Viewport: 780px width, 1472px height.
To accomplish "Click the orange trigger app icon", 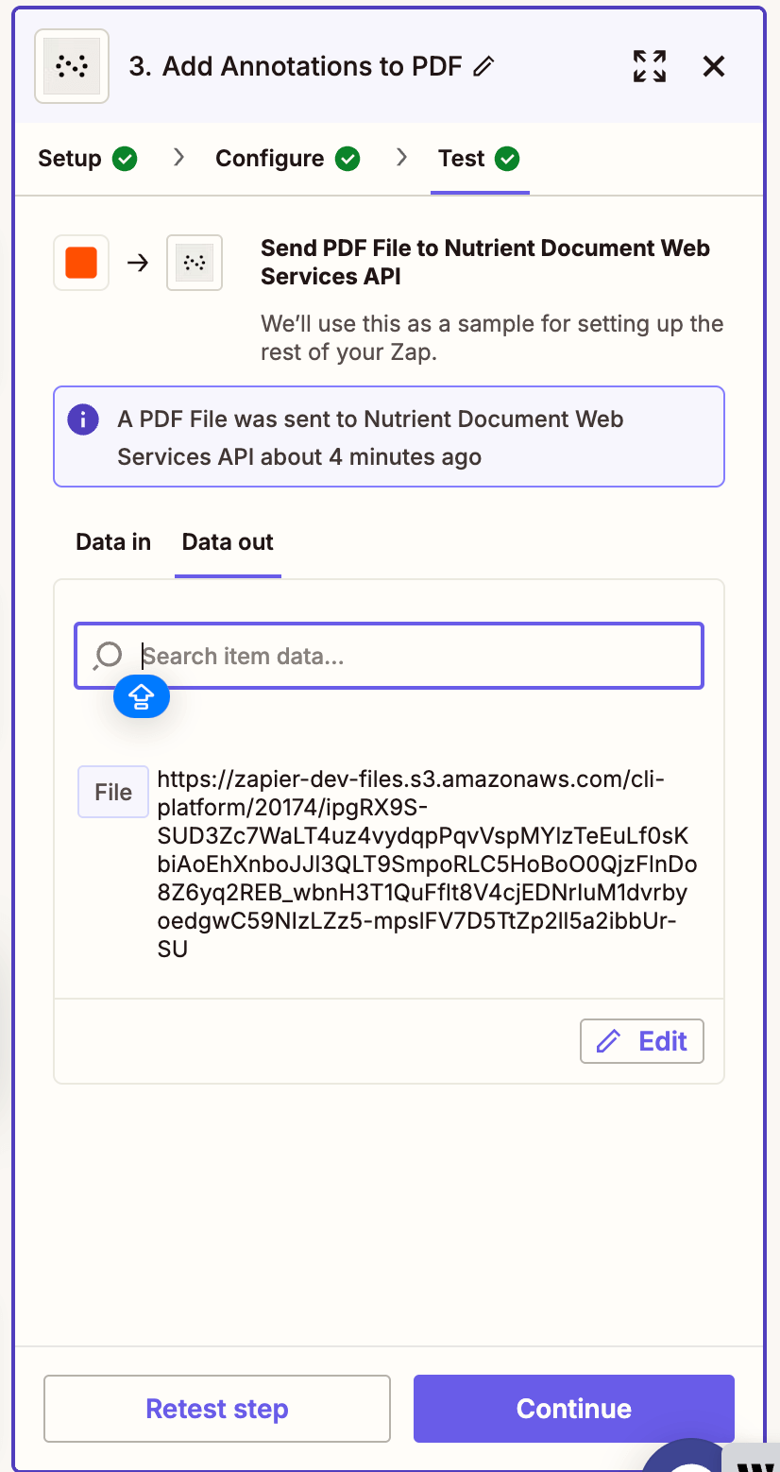I will coord(80,263).
